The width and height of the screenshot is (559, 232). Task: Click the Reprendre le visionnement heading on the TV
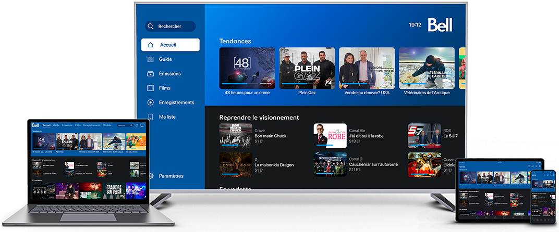pos(259,118)
